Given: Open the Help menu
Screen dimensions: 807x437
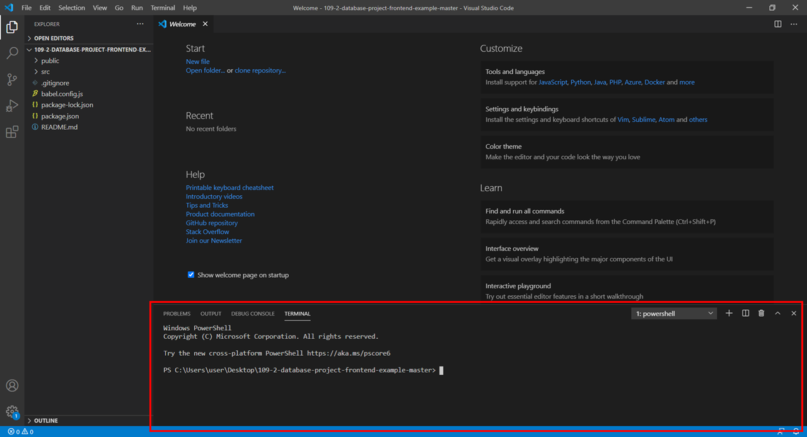Looking at the screenshot, I should 189,8.
